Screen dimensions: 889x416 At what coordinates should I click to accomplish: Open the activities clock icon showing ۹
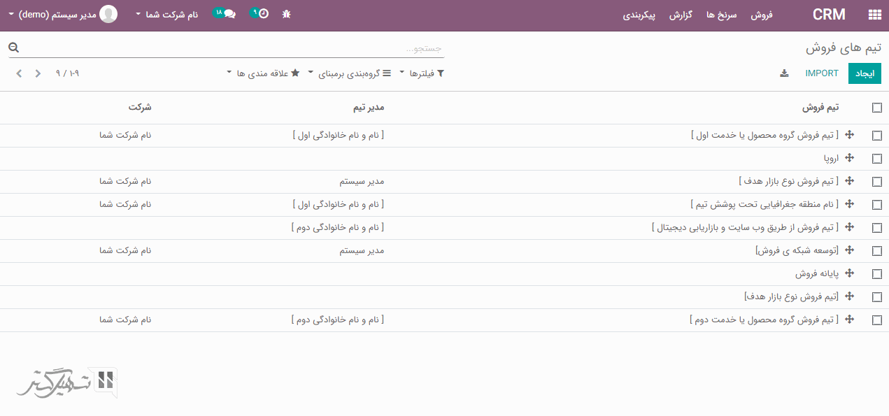[260, 13]
